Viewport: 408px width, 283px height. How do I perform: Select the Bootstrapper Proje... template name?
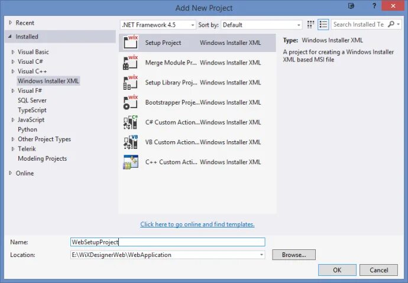click(172, 102)
